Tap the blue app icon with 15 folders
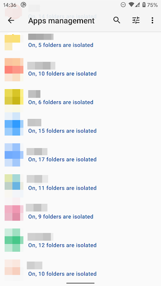The image size is (161, 286). [14, 125]
